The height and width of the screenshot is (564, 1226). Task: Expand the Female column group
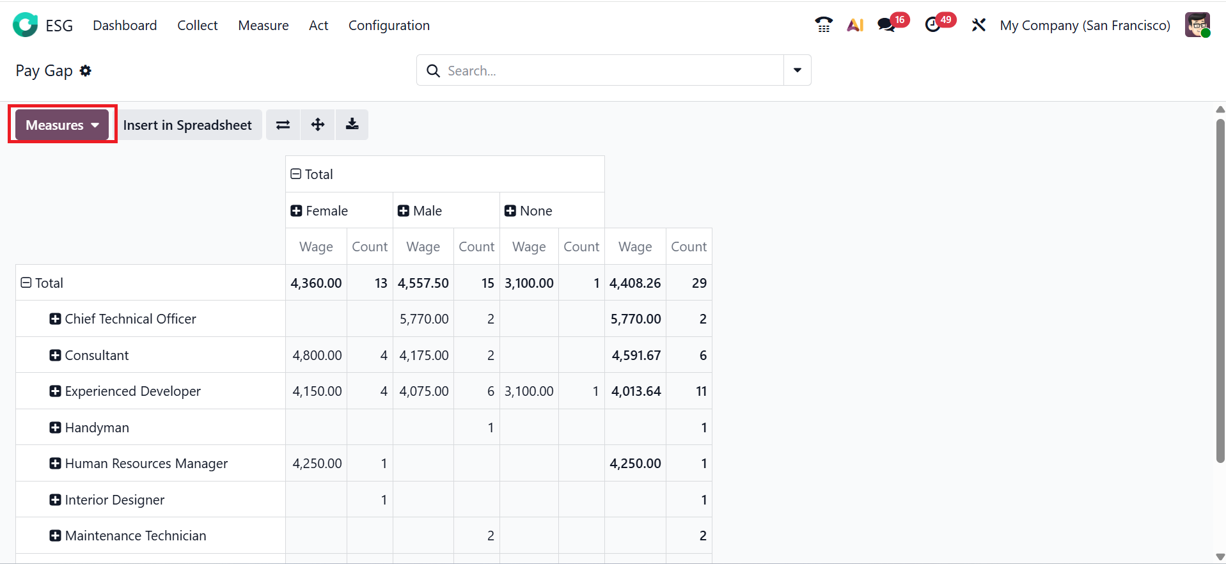(x=296, y=211)
